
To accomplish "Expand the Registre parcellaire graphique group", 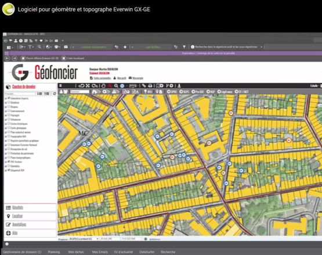I will coord(6,141).
